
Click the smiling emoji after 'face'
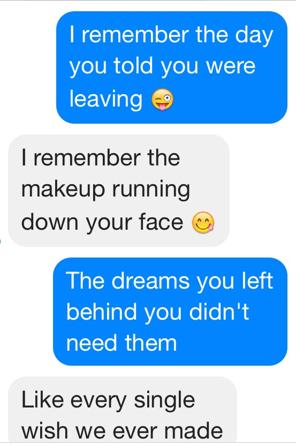[x=203, y=223]
